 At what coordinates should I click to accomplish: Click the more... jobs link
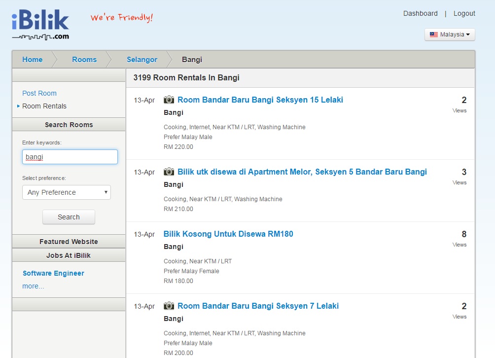tap(33, 286)
